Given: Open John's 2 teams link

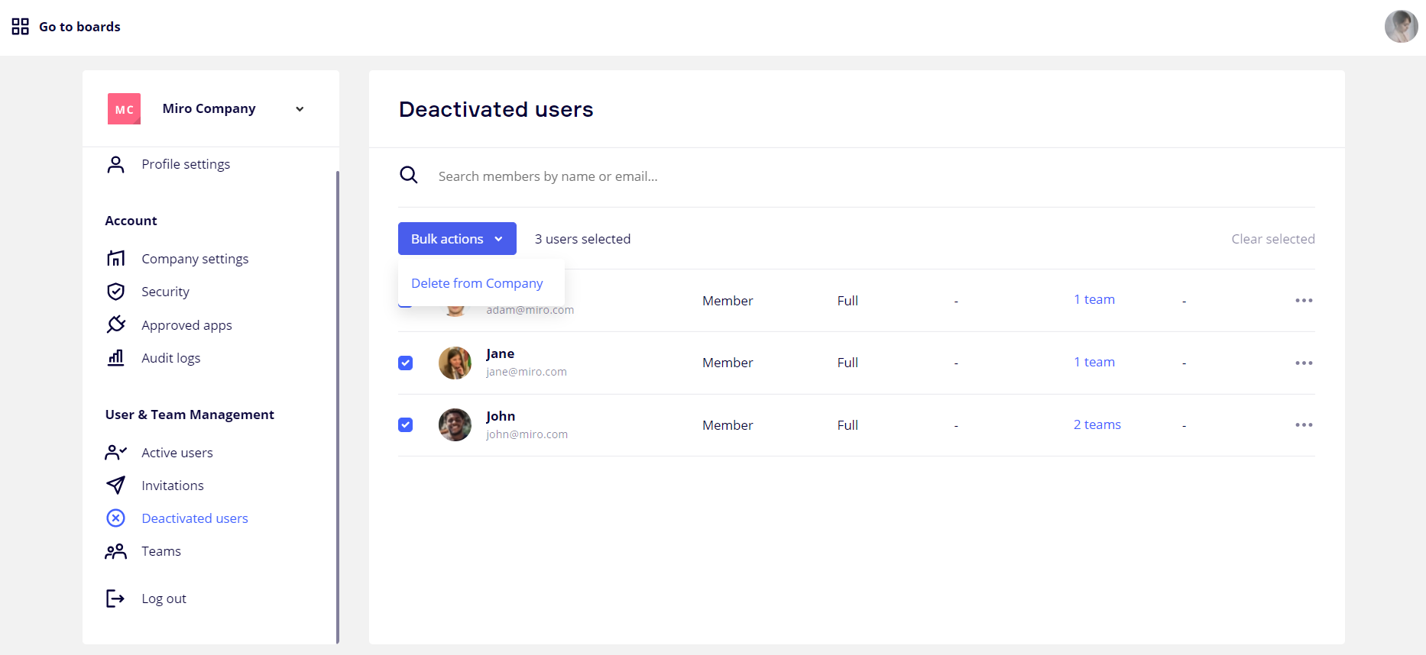Looking at the screenshot, I should pyautogui.click(x=1097, y=424).
